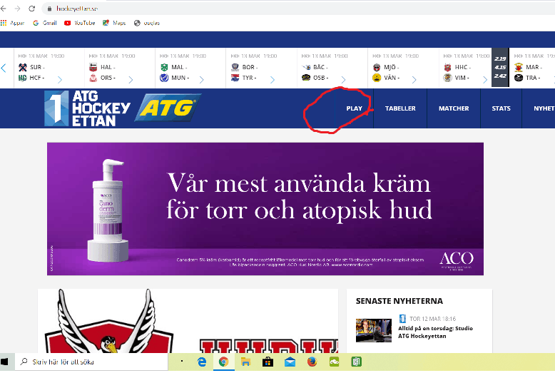Image resolution: width=555 pixels, height=373 pixels.
Task: Open the ouqies bookmark
Action: click(147, 23)
